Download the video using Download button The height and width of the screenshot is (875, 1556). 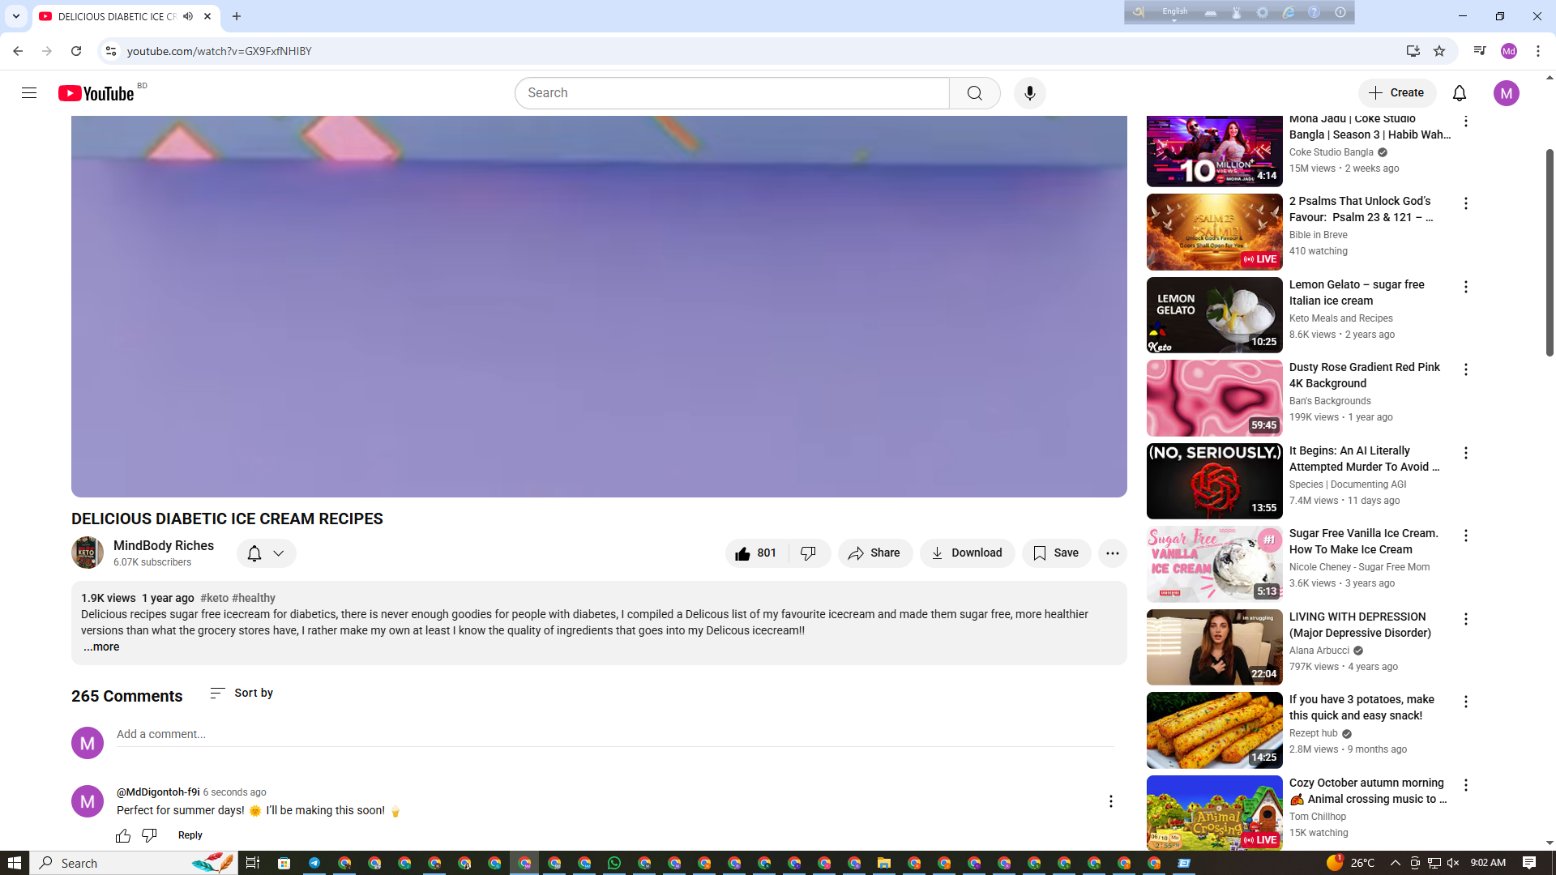967,553
